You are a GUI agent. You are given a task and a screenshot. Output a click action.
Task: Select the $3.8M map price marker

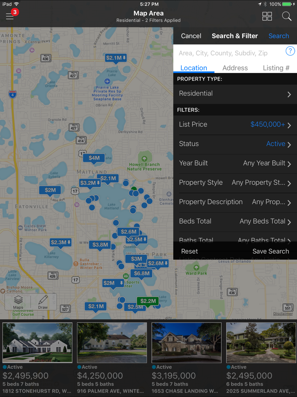[100, 245]
